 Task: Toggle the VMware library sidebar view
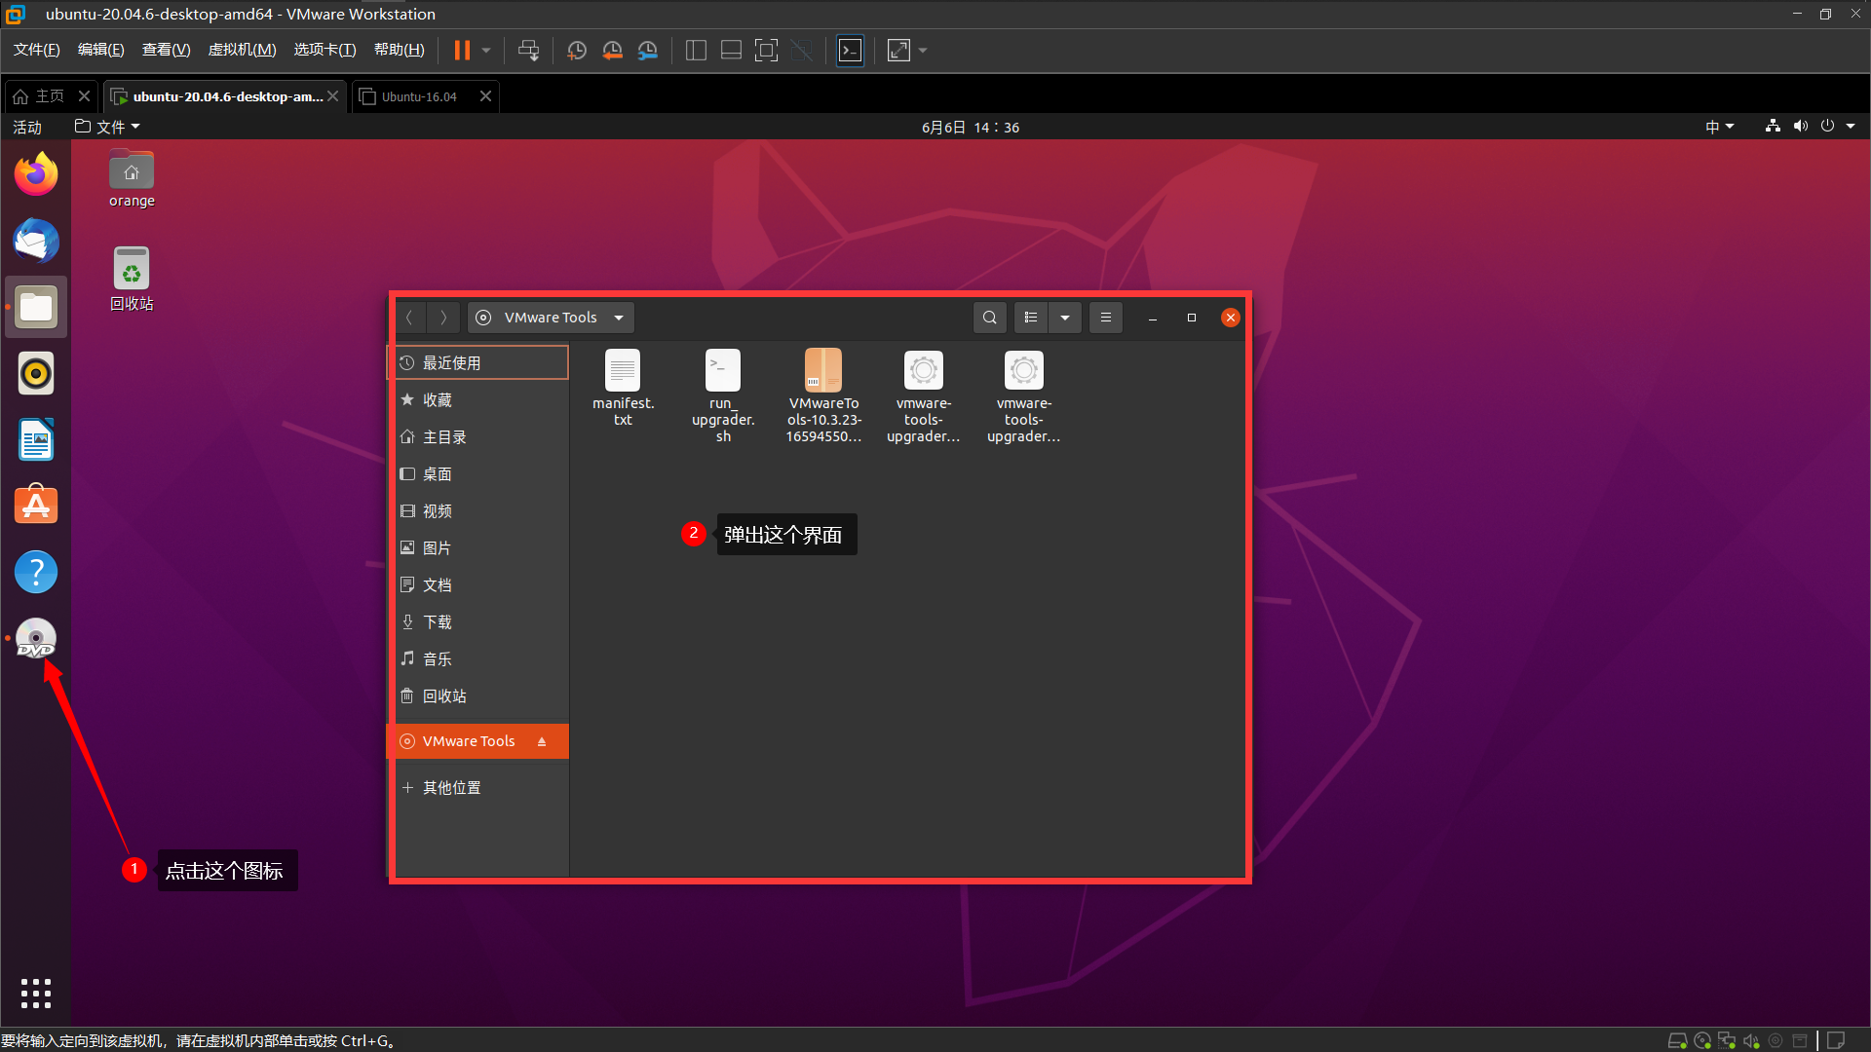click(696, 50)
